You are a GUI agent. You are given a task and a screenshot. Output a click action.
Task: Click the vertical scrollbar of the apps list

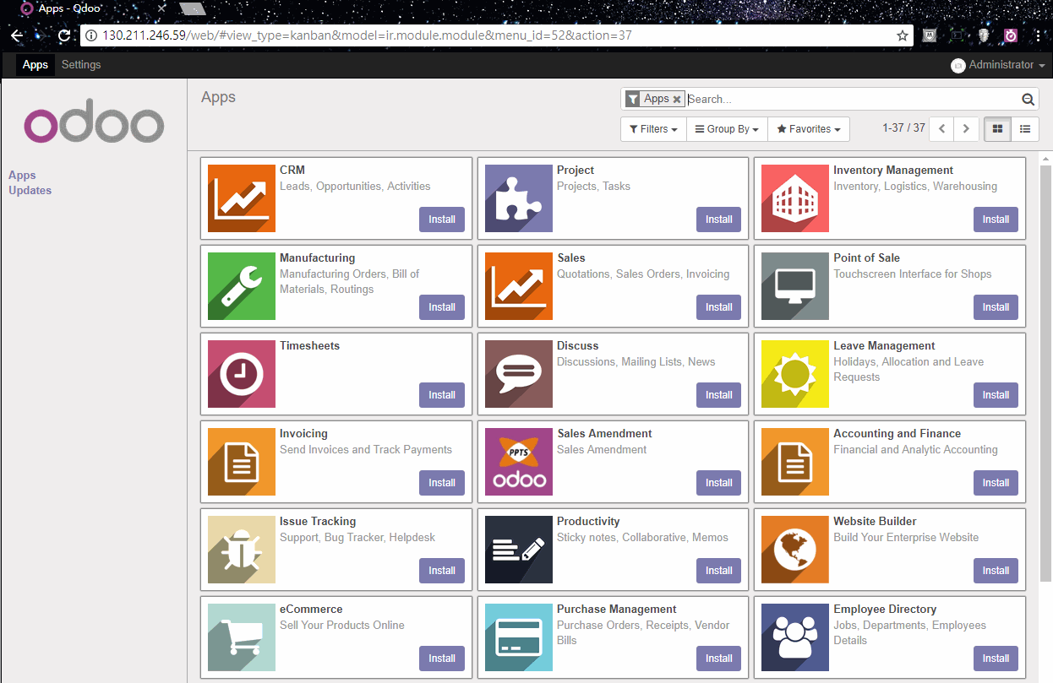[x=1045, y=371]
